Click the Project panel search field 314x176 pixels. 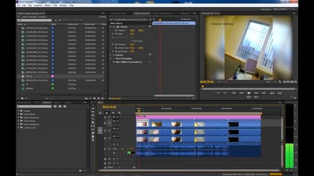[x=34, y=20]
